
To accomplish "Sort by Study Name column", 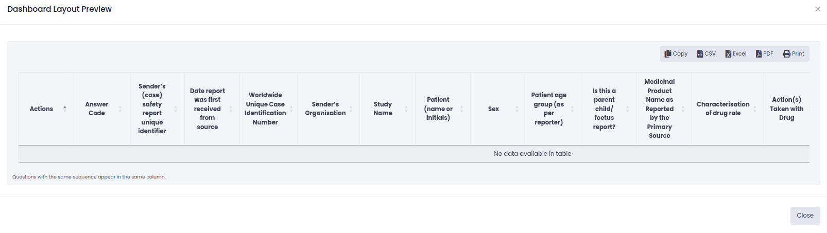I will click(x=406, y=109).
